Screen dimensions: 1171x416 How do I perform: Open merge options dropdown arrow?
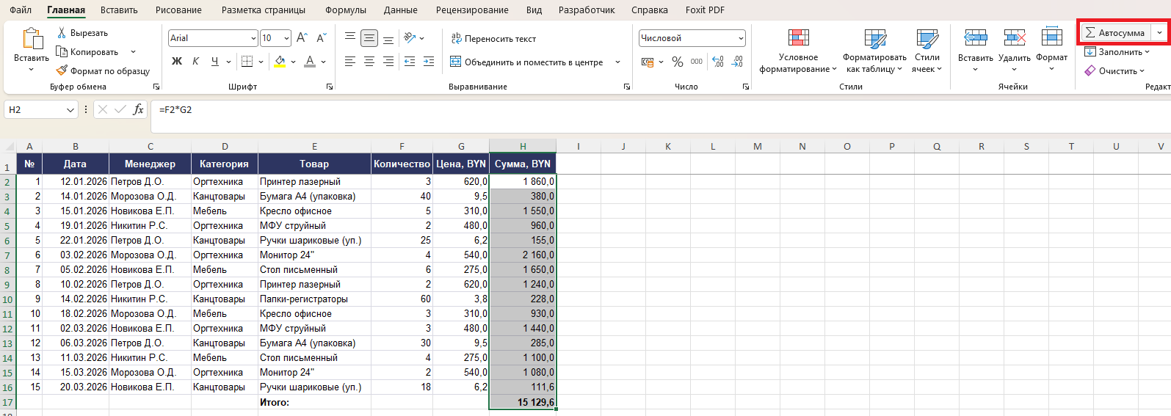point(617,62)
